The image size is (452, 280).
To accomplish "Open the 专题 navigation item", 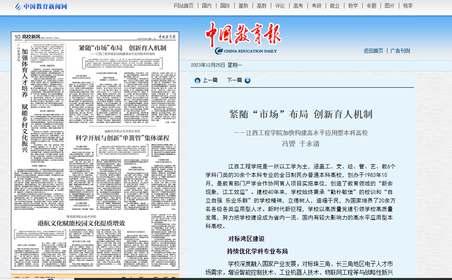I will click(x=371, y=6).
